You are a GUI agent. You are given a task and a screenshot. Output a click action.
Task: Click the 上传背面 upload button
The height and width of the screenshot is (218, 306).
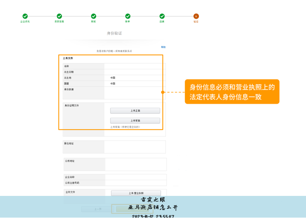[x=135, y=121]
